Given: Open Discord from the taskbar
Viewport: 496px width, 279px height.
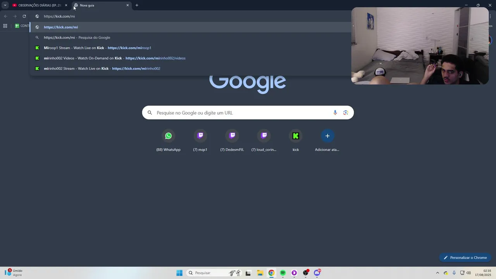Looking at the screenshot, I should [317, 273].
